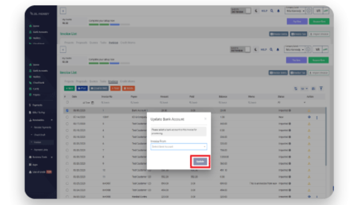Screen dimensions: 364x205
Task: Click the settings gear icon beside company selector
Action: tap(308, 50)
